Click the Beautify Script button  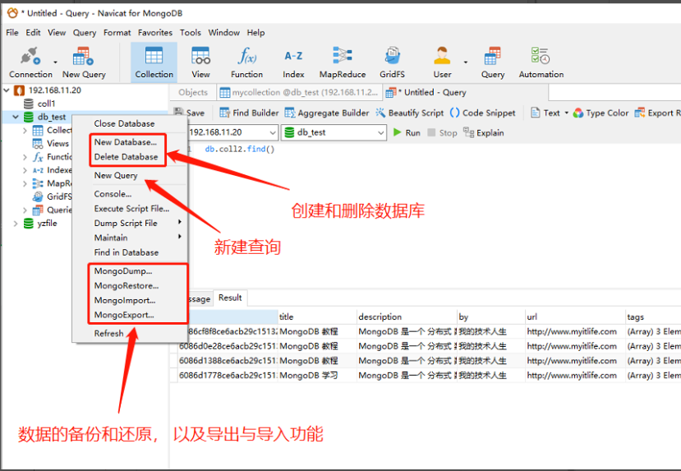point(410,113)
